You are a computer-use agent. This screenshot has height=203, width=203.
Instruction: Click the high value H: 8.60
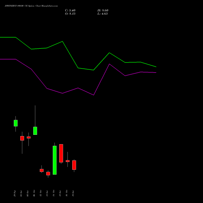point(103,11)
